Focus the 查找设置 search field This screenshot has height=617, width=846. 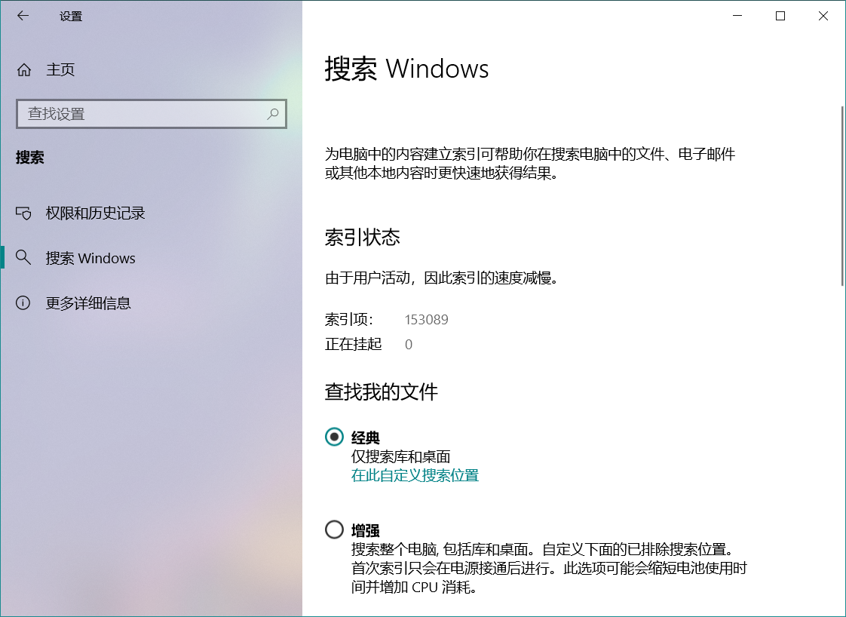[151, 114]
